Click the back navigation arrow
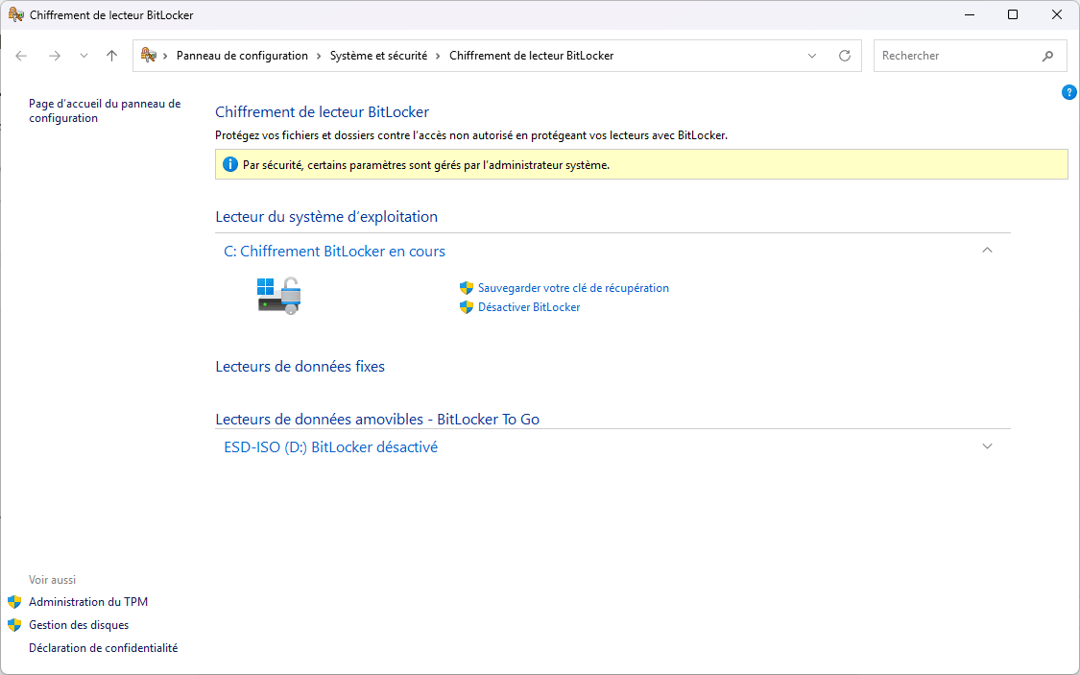This screenshot has width=1080, height=675. [x=21, y=56]
